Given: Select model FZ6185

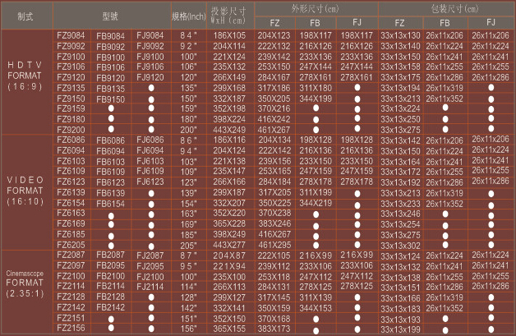Looking at the screenshot, I should pyautogui.click(x=71, y=234).
